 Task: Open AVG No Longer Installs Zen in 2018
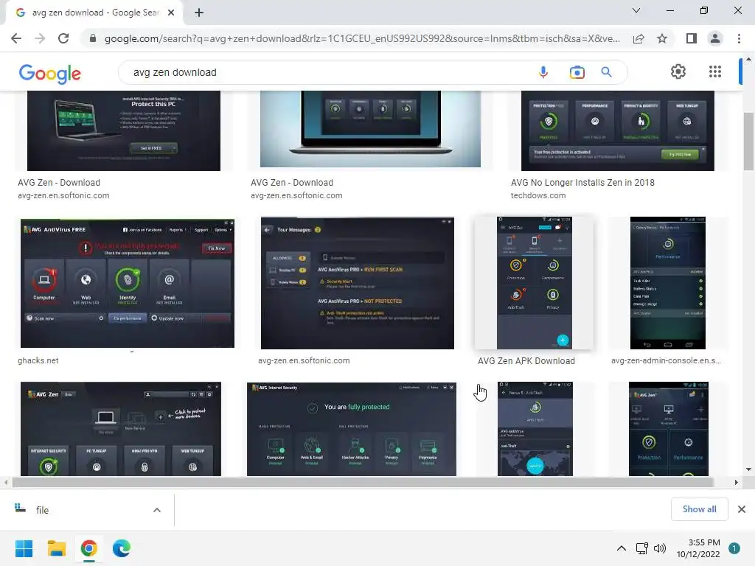[x=582, y=183]
